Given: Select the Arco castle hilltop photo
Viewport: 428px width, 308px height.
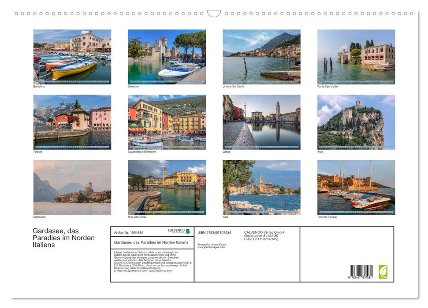Looking at the screenshot, I should 356,122.
